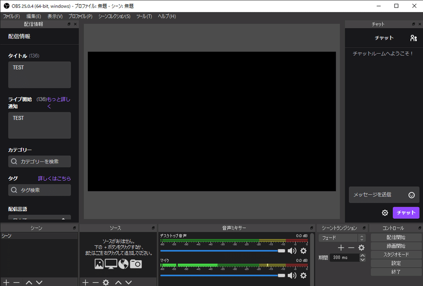The height and width of the screenshot is (286, 423).
Task: Open the フェード transition dropdown
Action: (342, 238)
